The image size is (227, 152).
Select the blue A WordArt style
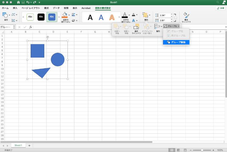[x=101, y=17]
